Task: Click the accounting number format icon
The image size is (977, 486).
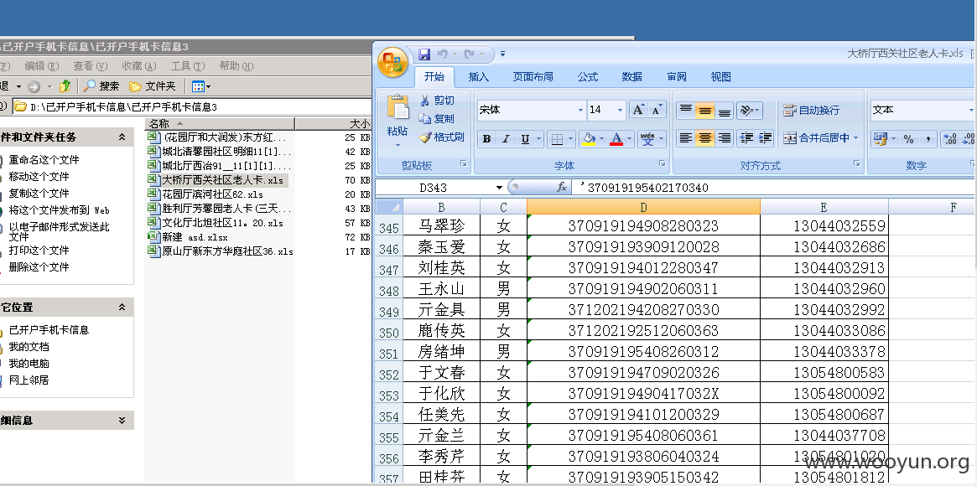Action: pyautogui.click(x=880, y=138)
